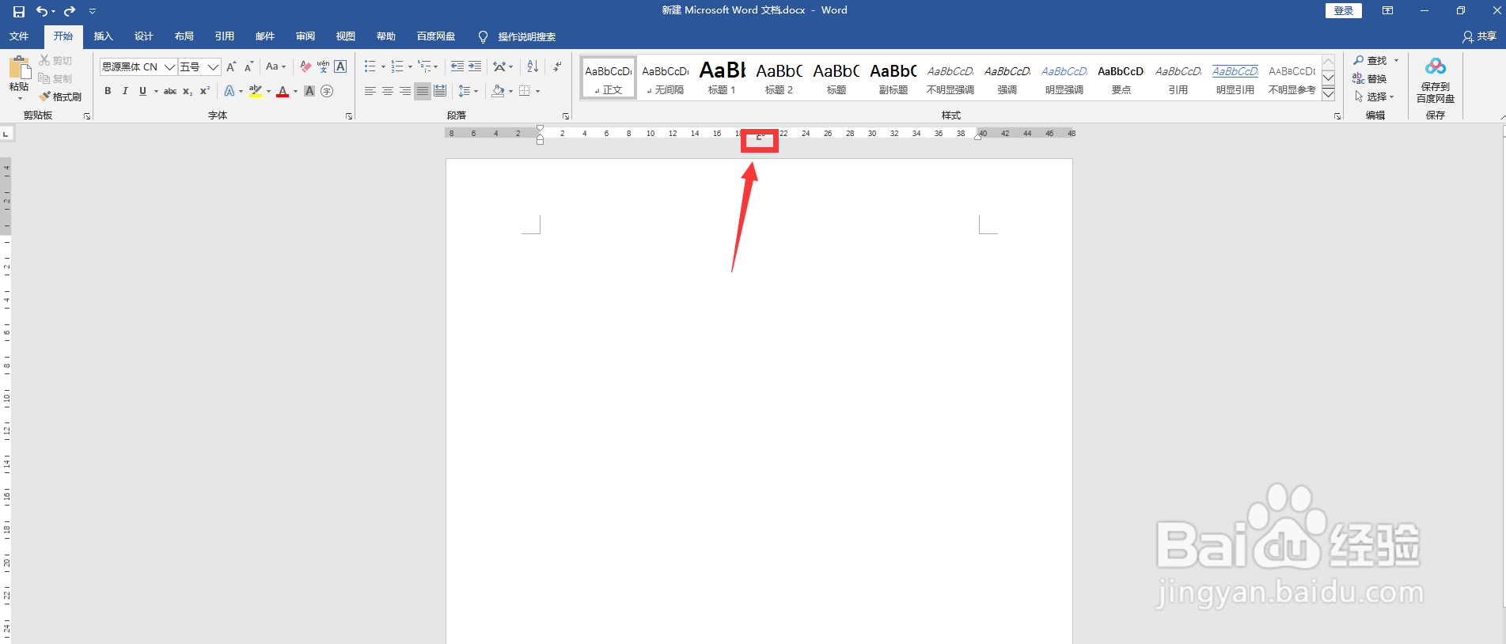
Task: Apply the No Spacing (无间隔) style
Action: pyautogui.click(x=665, y=78)
